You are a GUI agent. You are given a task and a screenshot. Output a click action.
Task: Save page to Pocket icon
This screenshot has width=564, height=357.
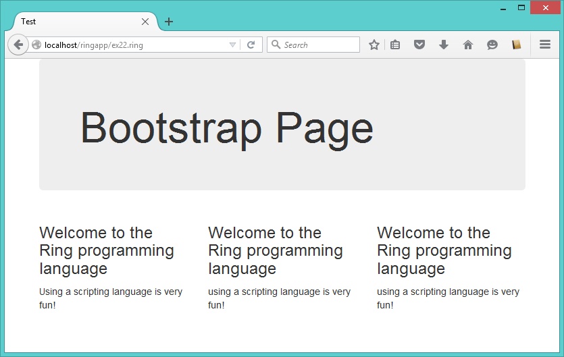[419, 45]
